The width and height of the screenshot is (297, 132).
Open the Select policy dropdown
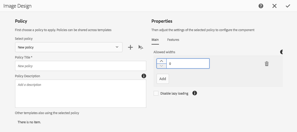(x=69, y=47)
